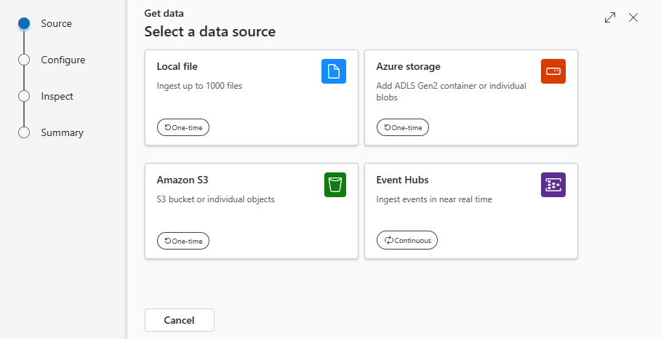Choose the Azure storage card title

pyautogui.click(x=409, y=67)
